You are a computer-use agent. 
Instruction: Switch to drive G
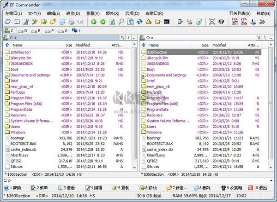pos(63,31)
